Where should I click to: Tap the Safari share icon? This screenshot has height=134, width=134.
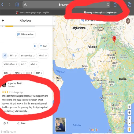pyautogui.click(x=115, y=4)
